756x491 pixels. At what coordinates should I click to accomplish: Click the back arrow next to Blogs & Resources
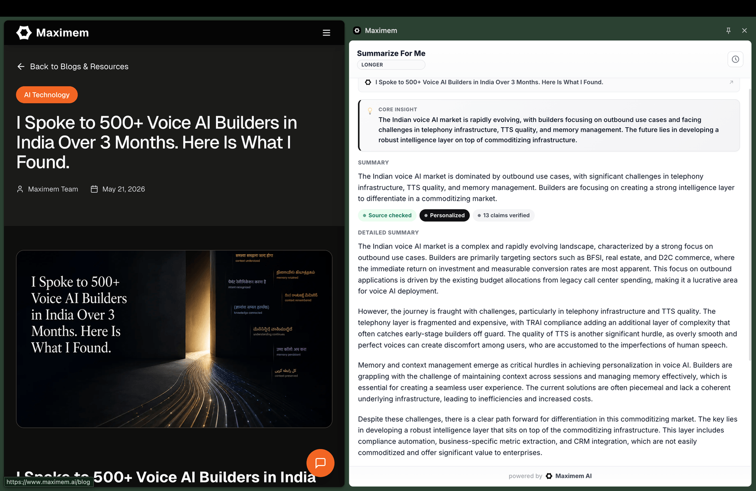click(21, 67)
